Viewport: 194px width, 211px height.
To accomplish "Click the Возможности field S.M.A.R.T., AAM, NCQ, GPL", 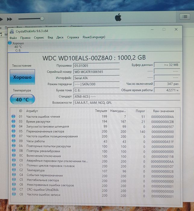I will (x=127, y=103).
